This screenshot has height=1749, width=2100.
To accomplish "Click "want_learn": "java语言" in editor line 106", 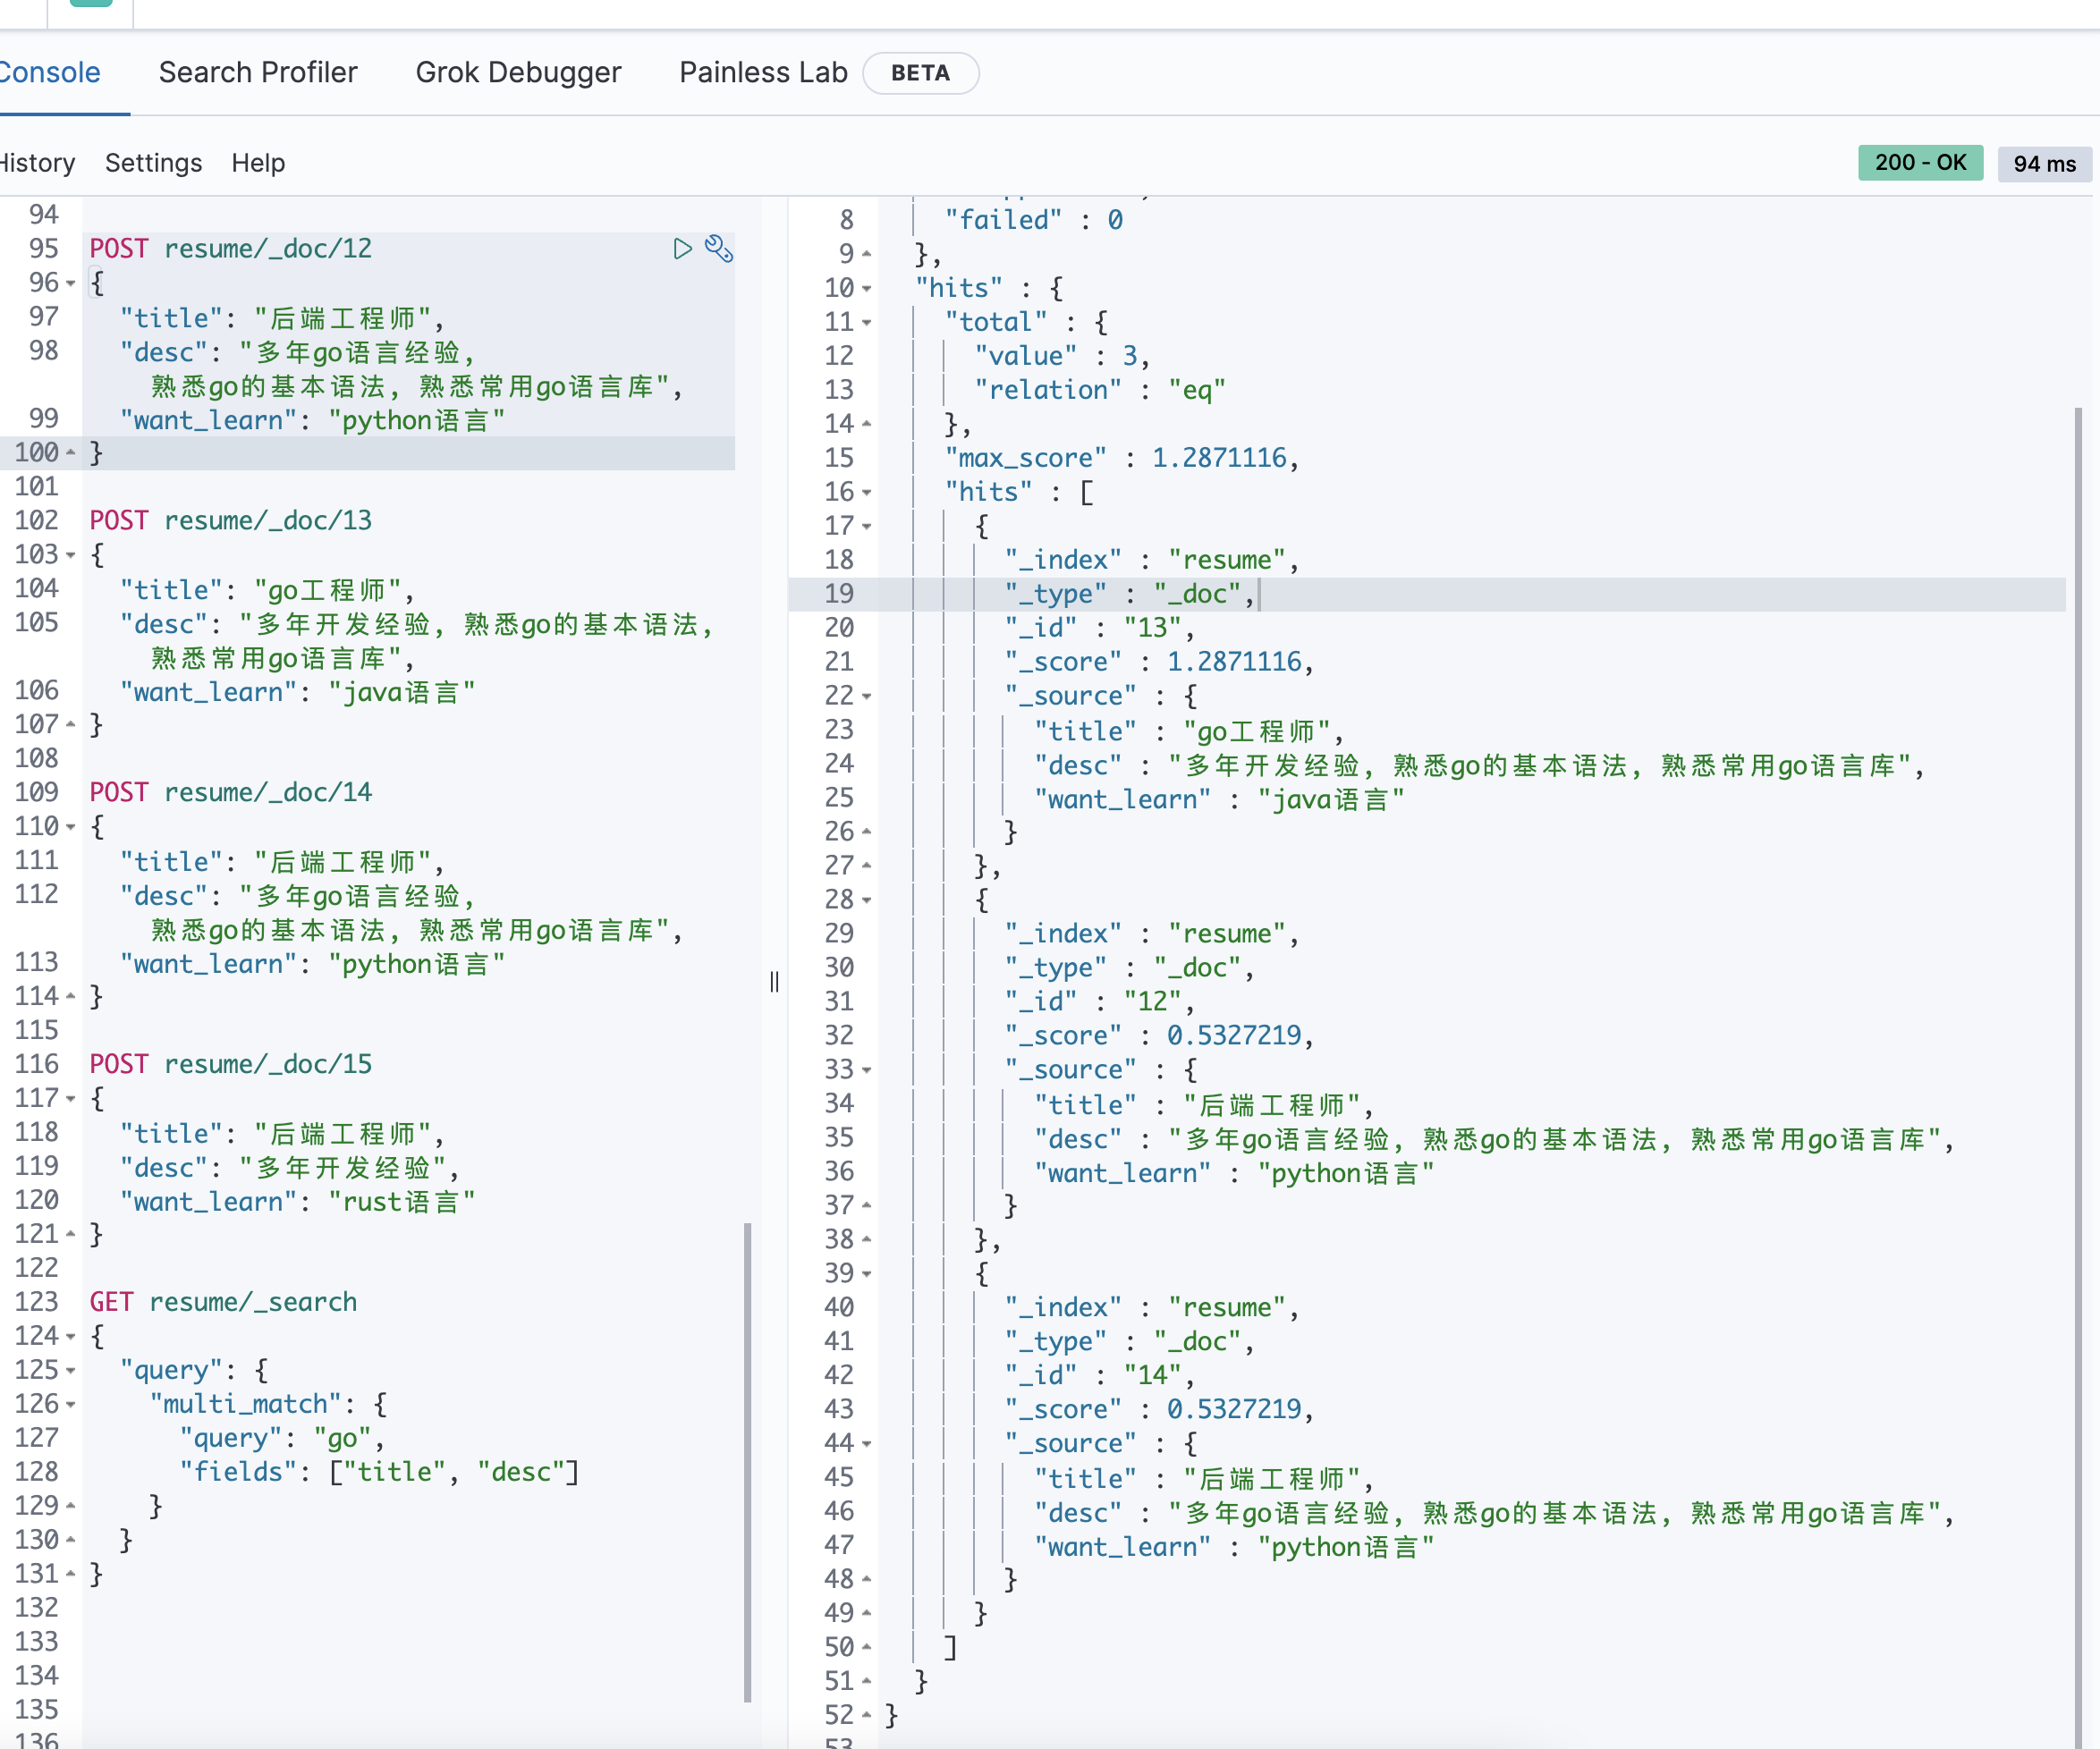I will point(297,692).
